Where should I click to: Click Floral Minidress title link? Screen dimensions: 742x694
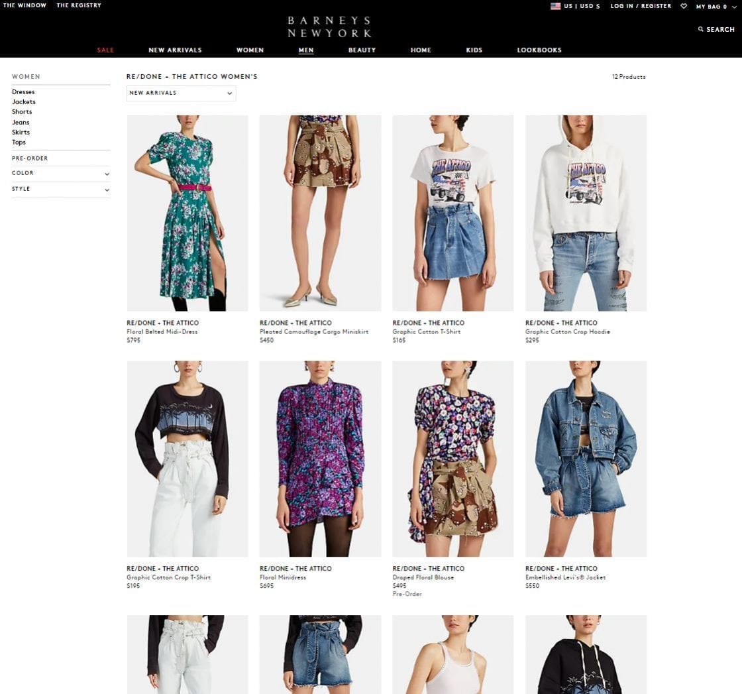pyautogui.click(x=282, y=577)
